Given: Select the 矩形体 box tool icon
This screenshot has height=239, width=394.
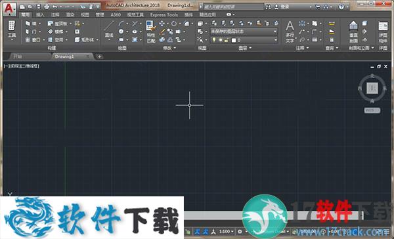Looking at the screenshot, I should 77,39.
